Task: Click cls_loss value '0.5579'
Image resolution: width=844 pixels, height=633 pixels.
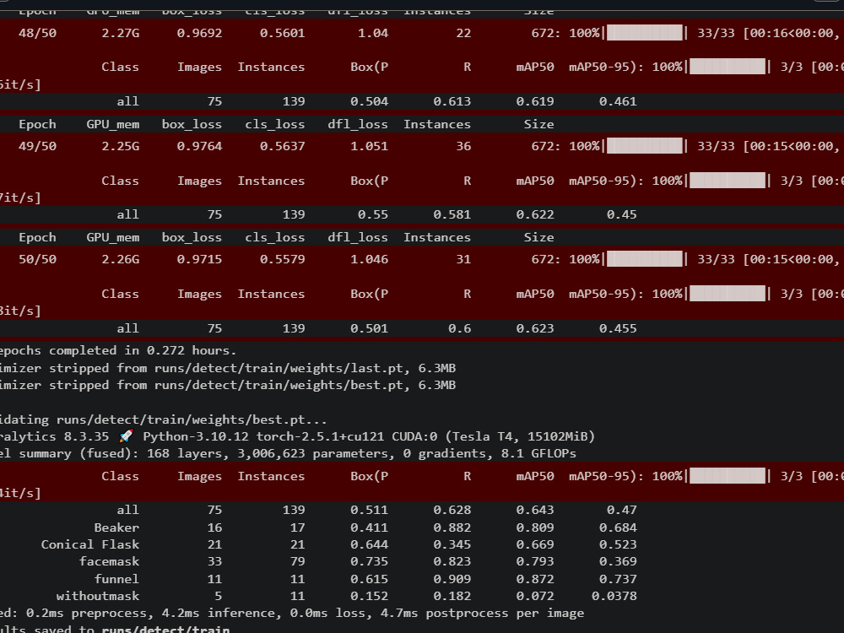Action: pyautogui.click(x=282, y=259)
